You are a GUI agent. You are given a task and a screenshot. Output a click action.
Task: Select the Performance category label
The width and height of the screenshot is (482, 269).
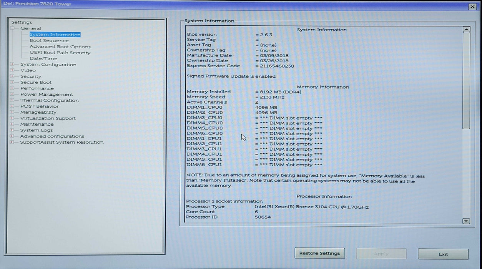(37, 88)
